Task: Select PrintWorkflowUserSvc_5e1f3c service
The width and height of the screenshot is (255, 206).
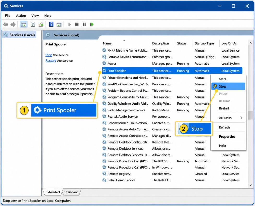Action: pyautogui.click(x=156, y=84)
